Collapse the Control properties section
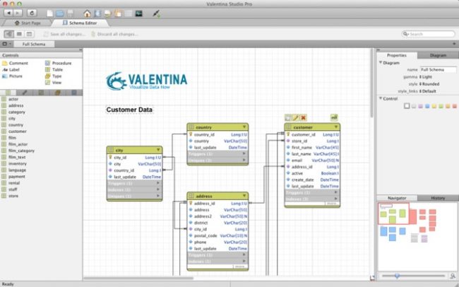This screenshot has height=287, width=459. 381,98
